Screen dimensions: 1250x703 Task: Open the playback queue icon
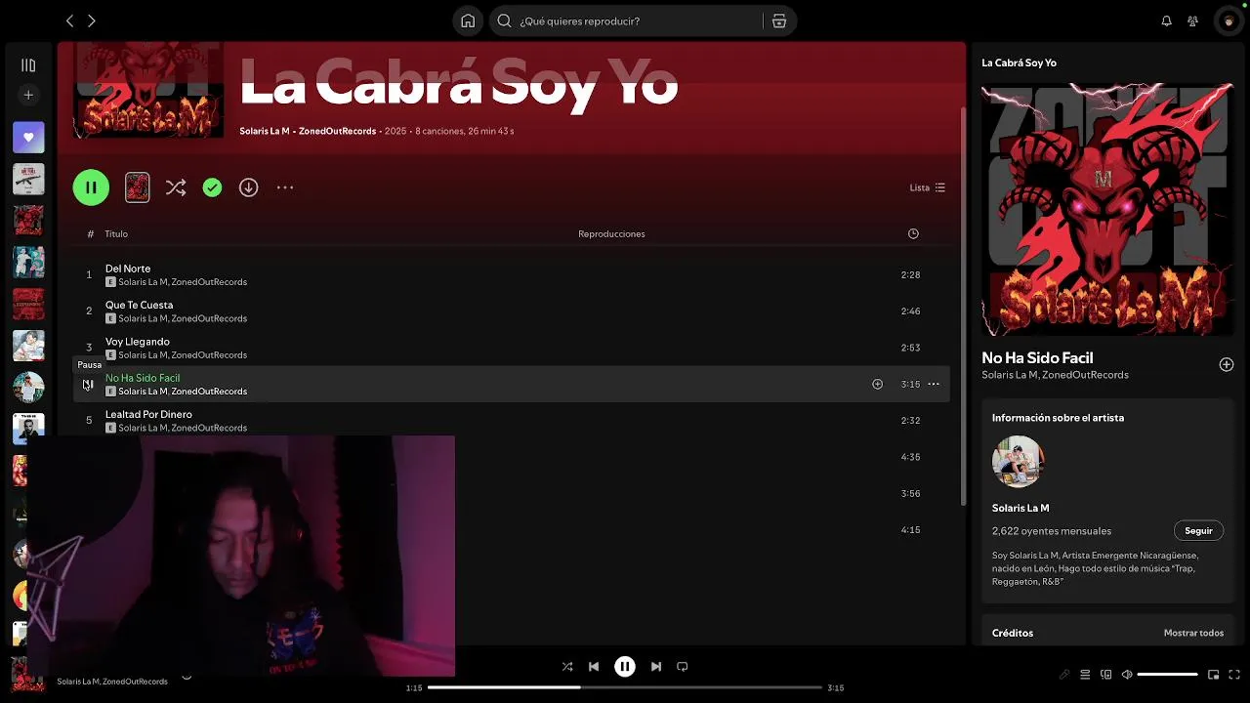point(1085,675)
